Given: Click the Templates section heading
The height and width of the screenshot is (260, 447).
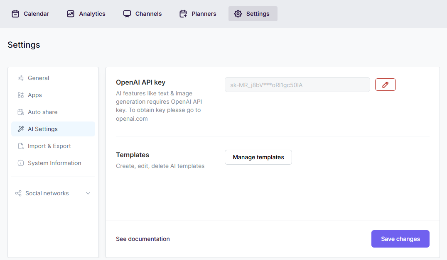Looking at the screenshot, I should pos(133,155).
